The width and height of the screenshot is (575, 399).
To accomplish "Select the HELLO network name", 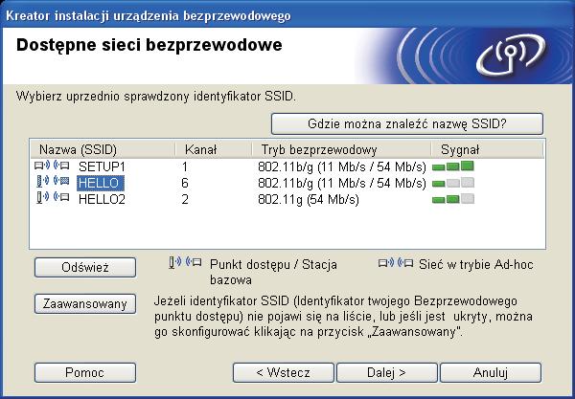I will (100, 183).
